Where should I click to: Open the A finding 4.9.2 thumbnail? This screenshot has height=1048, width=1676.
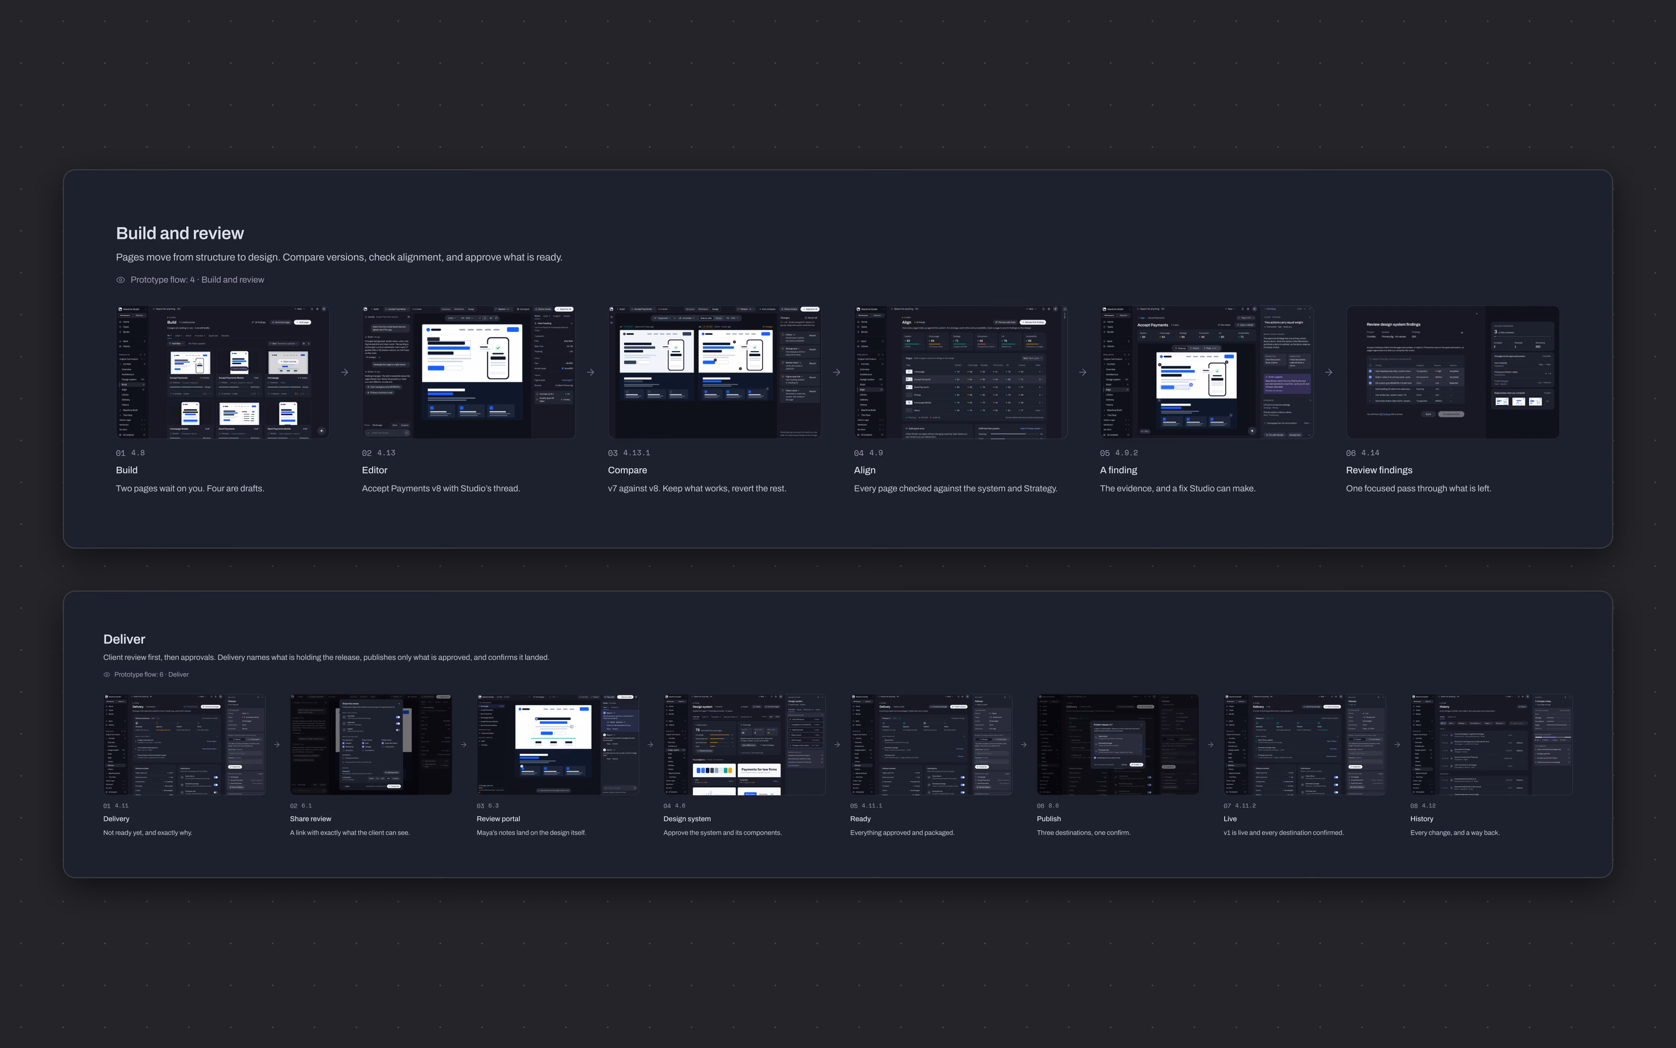1207,372
